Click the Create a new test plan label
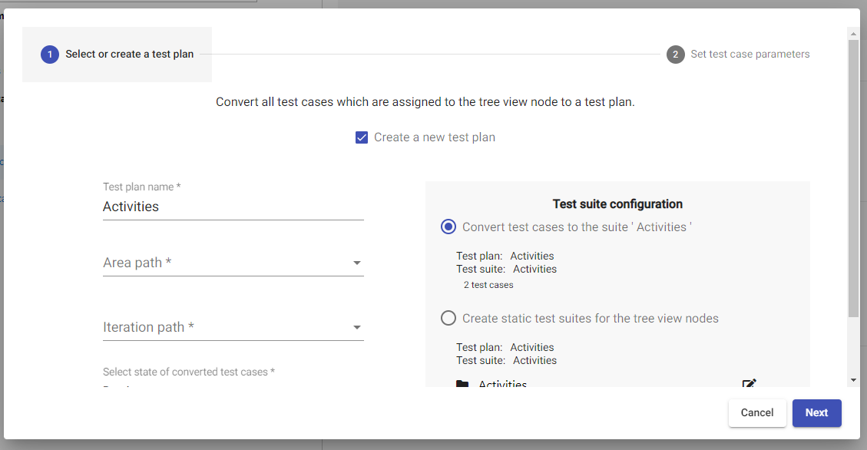Screen dimensions: 867x450 (435, 137)
